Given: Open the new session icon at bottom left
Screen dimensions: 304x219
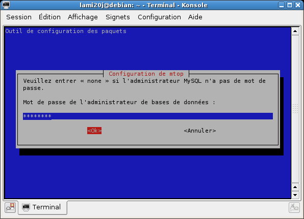Looking at the screenshot, I should (11, 207).
